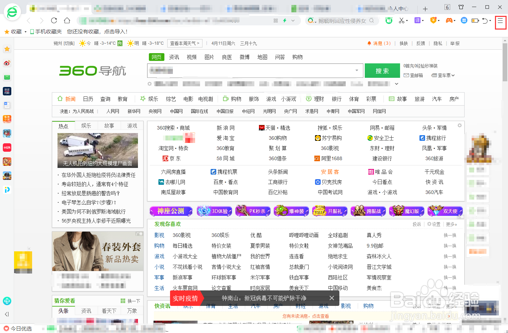This screenshot has height=333, width=508.
Task: Open dropdown arrow next to scissors tool
Action: pyautogui.click(x=407, y=21)
